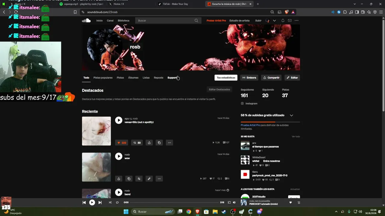Open the venas+55c track artwork thumbnail
Viewport: 385px width, 216px height.
97,131
